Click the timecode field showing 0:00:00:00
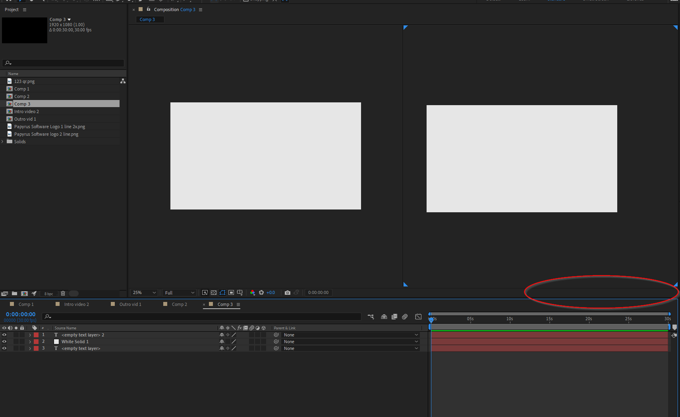The width and height of the screenshot is (680, 417). pyautogui.click(x=318, y=292)
